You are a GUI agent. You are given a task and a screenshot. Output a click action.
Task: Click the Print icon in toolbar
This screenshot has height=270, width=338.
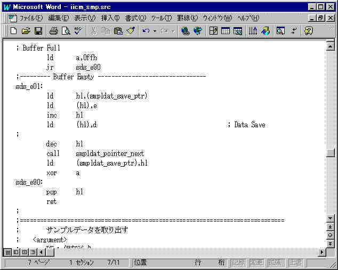point(54,31)
